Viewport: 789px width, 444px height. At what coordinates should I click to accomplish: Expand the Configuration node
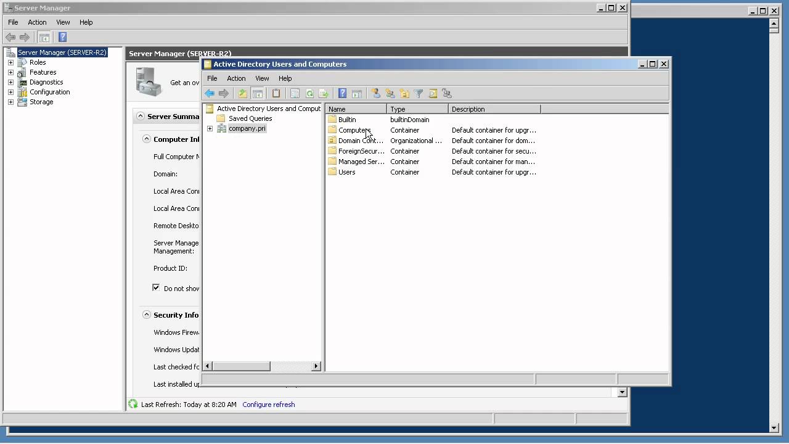[x=10, y=92]
